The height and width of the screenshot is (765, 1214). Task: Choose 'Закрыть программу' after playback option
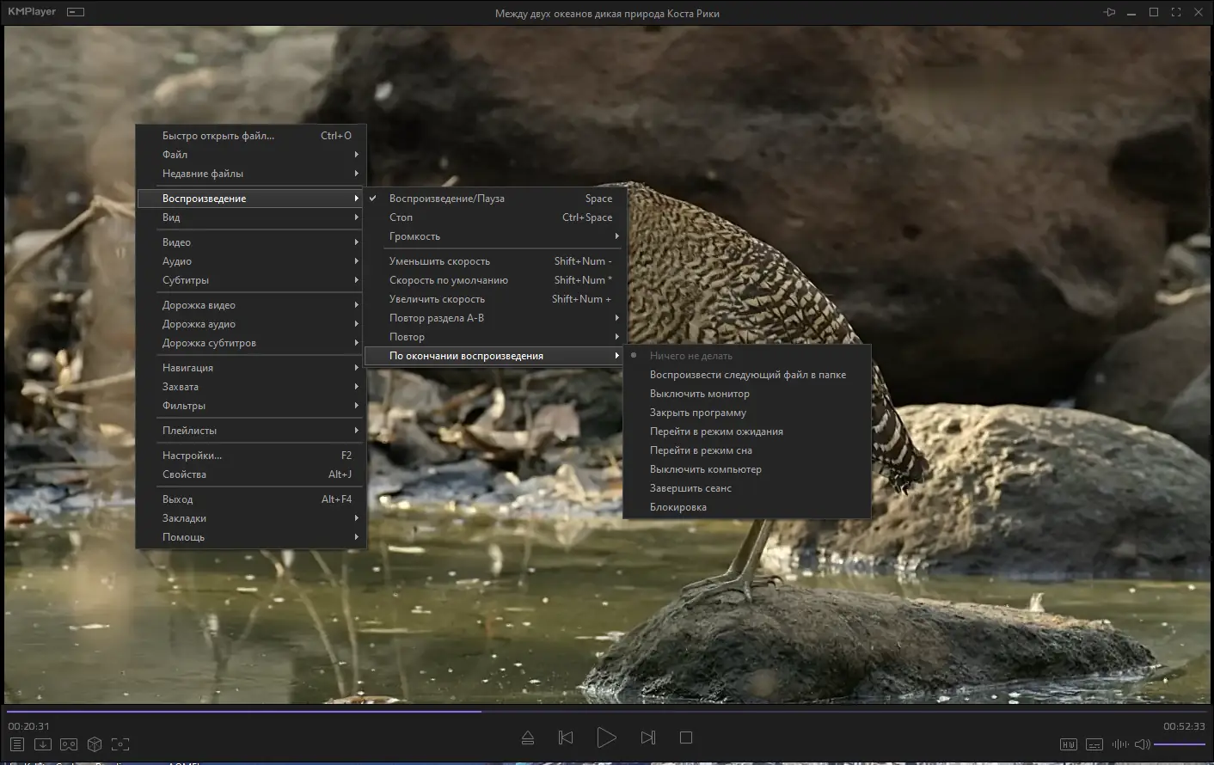697,413
